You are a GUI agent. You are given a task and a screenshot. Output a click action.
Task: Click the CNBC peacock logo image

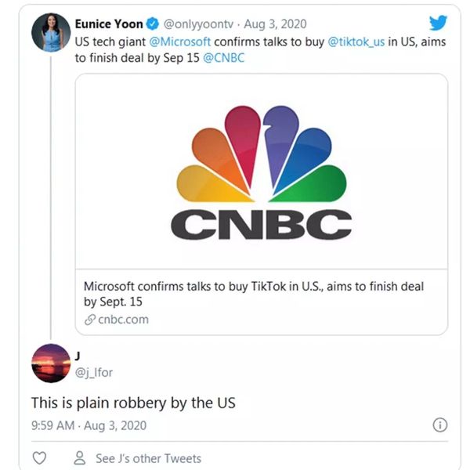[x=261, y=172]
